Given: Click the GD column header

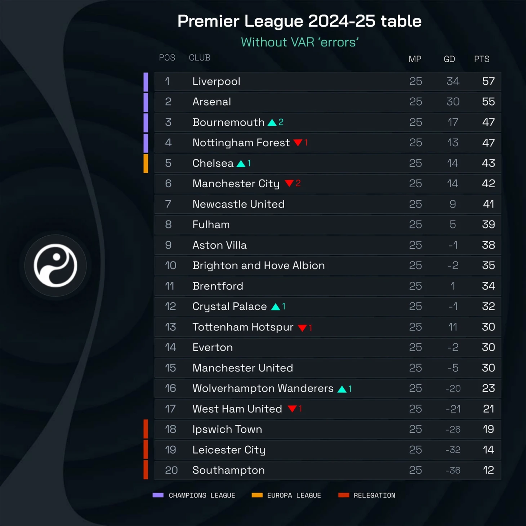Looking at the screenshot, I should click(449, 59).
